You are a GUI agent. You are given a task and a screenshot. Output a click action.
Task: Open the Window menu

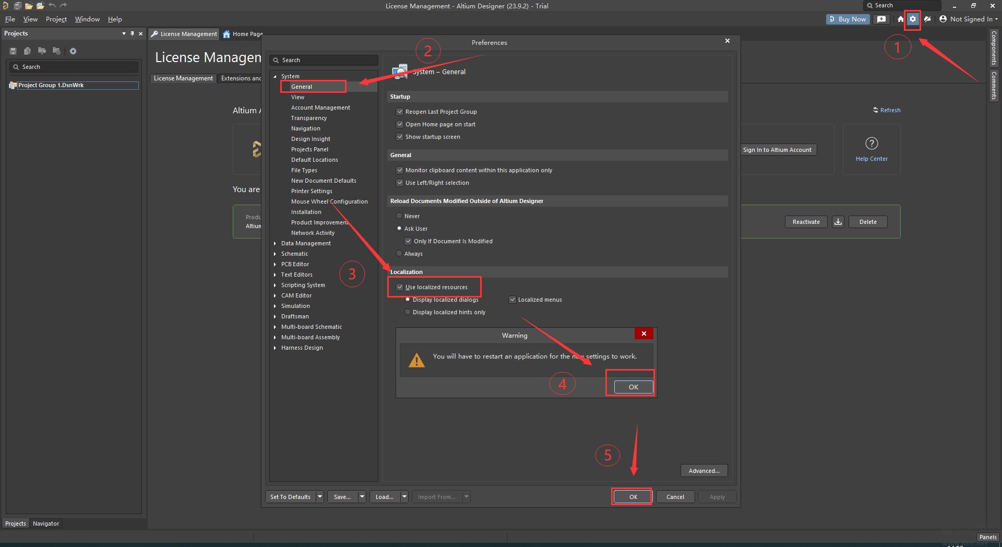87,19
